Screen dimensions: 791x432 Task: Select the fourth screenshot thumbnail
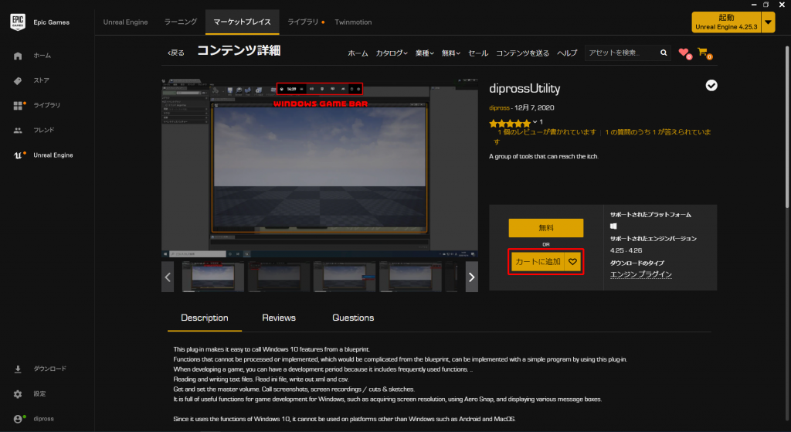coord(411,277)
